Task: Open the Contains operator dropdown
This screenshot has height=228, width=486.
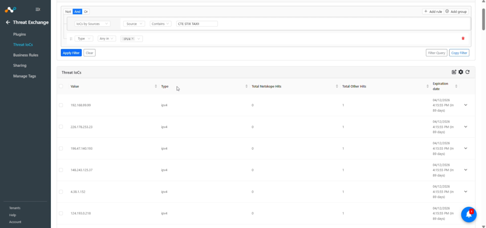Action: 160,24
